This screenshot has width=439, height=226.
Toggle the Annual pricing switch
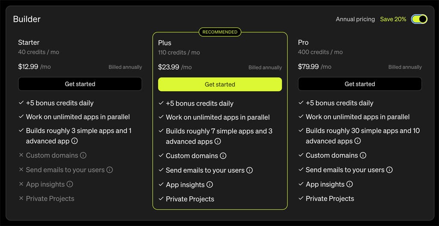pos(419,19)
